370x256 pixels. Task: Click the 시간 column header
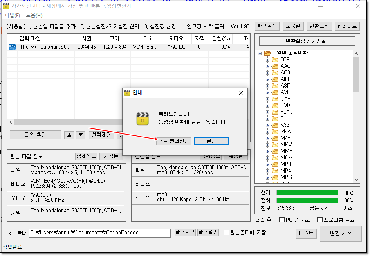pos(87,39)
